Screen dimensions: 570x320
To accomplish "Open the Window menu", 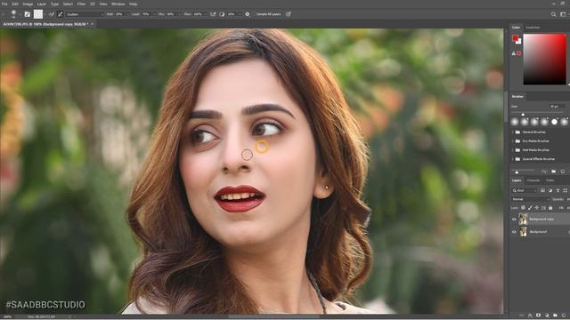I will tap(118, 4).
